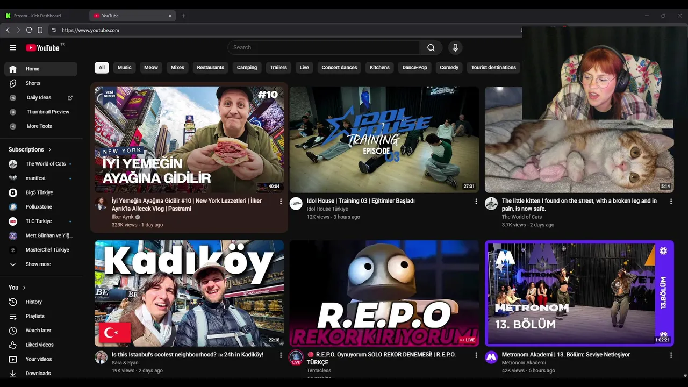The image size is (688, 387).
Task: Expand the Subscriptions section header
Action: 30,149
